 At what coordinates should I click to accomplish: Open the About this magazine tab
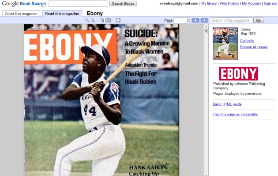[x=21, y=14]
